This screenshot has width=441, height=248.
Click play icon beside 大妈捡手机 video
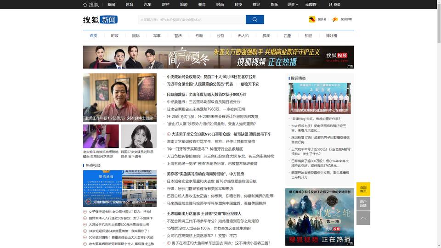(85, 225)
